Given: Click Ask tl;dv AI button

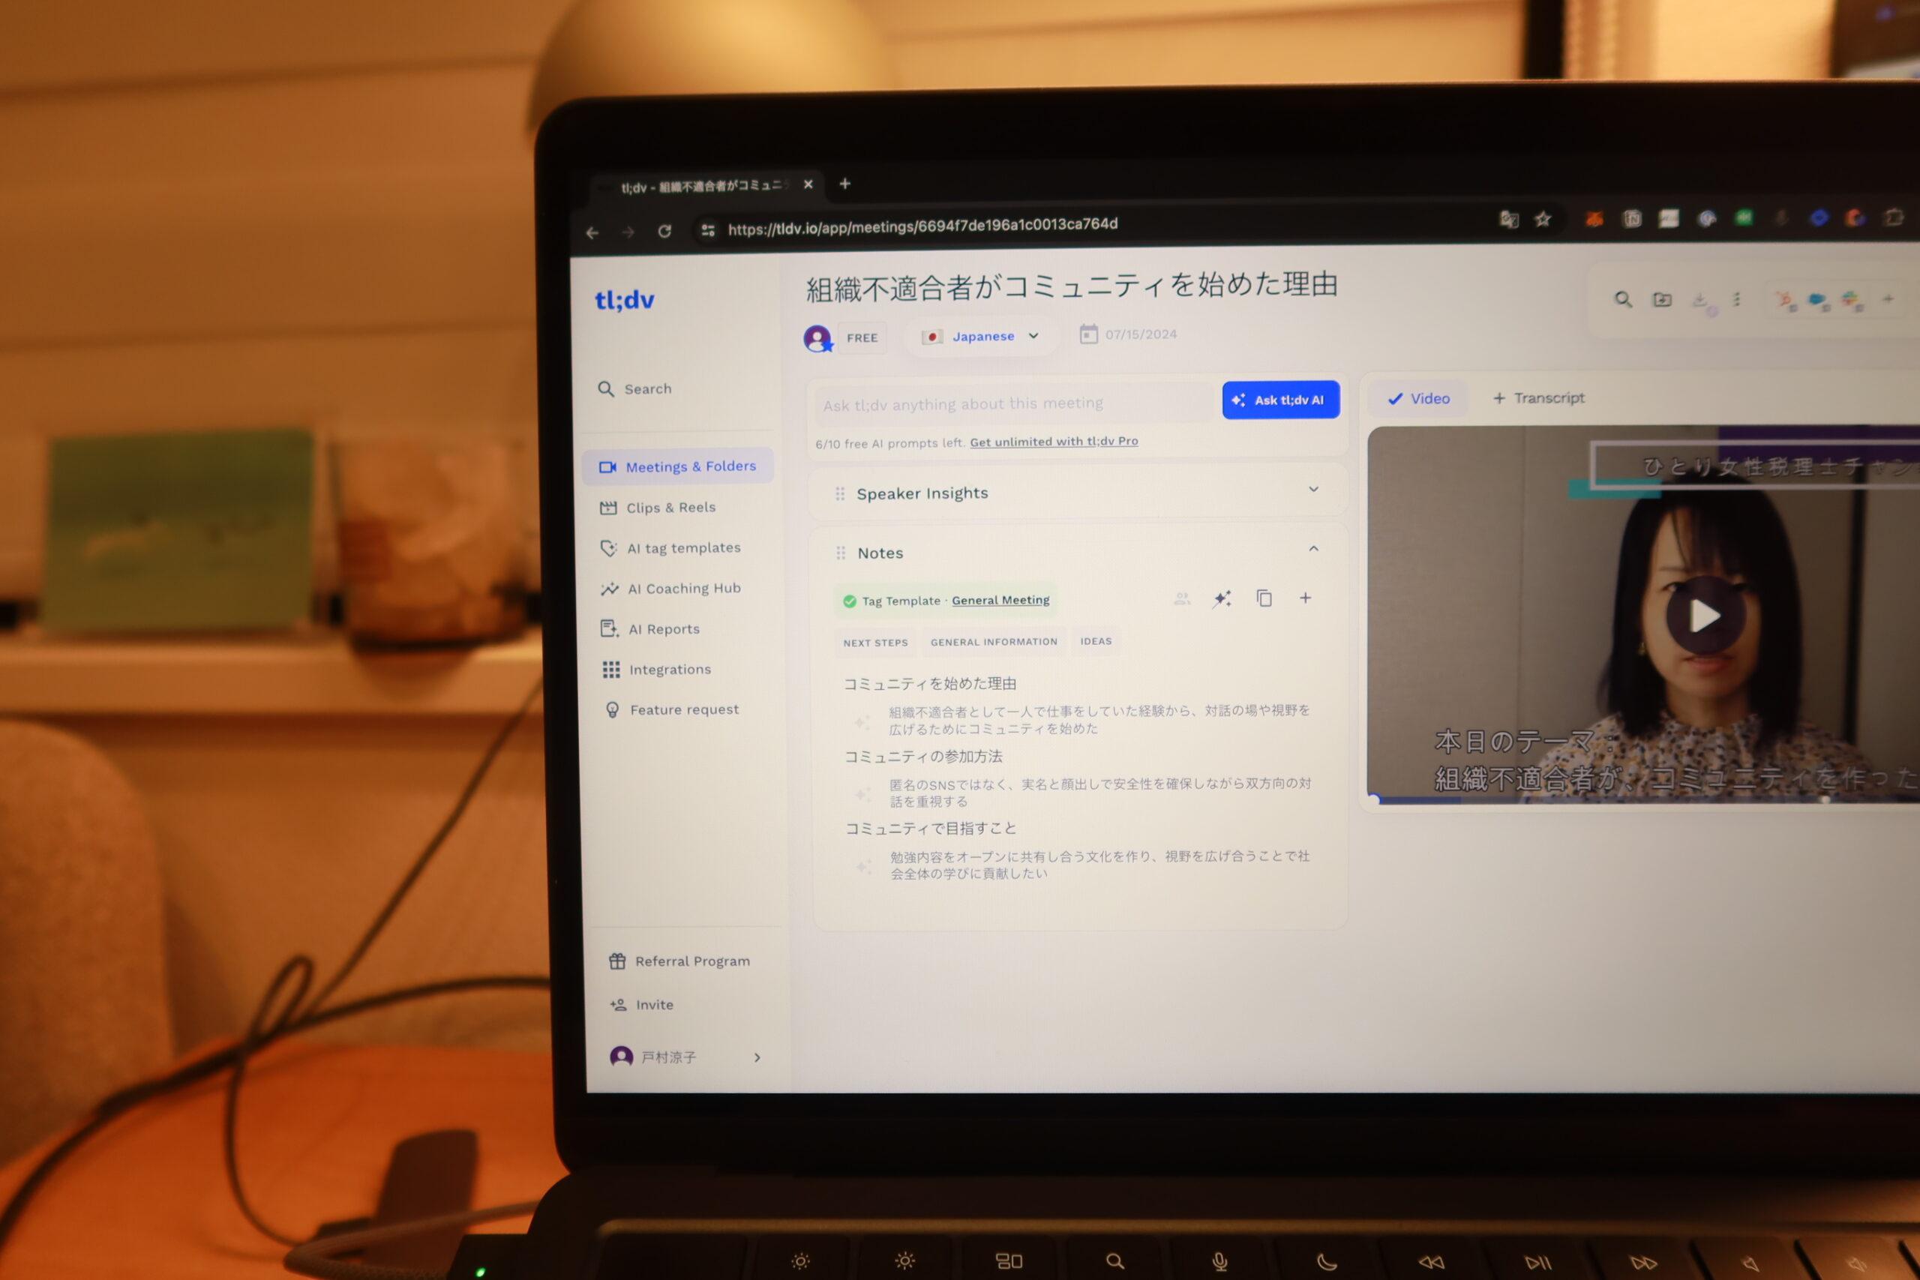Looking at the screenshot, I should [x=1277, y=400].
